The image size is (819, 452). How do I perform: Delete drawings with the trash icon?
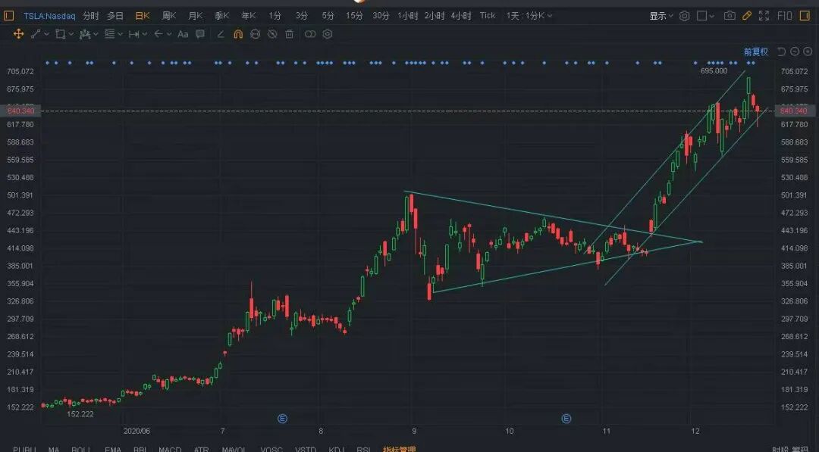pos(290,34)
